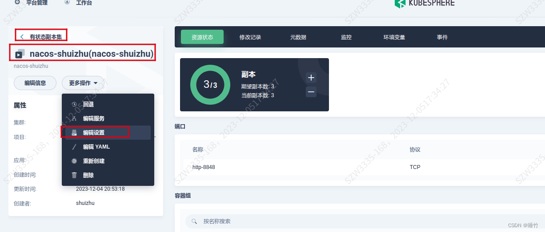The width and height of the screenshot is (545, 232).
Task: Click the 3/3 replica ring chart
Action: [210, 85]
